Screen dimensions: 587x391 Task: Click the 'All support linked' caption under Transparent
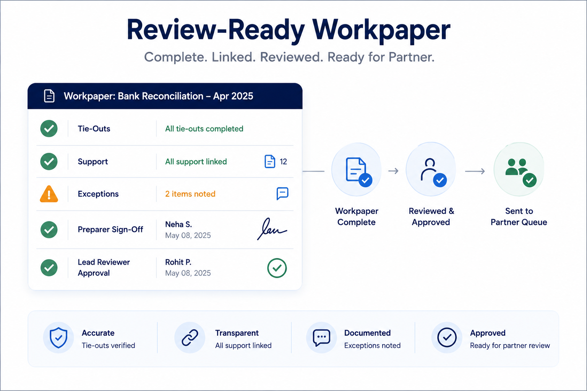point(243,346)
